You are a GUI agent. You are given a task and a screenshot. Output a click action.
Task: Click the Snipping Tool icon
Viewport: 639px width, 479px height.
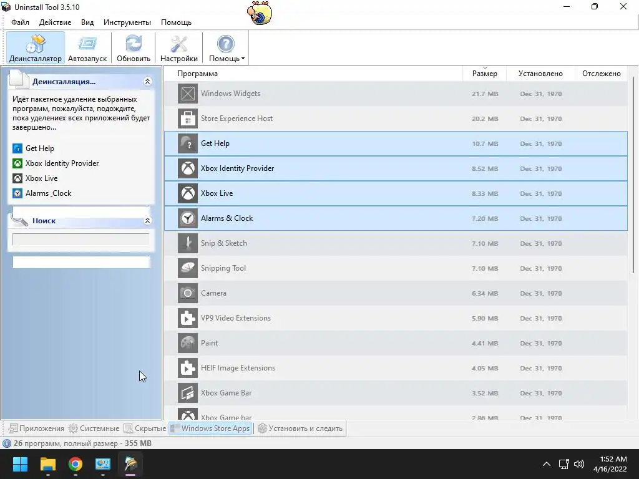tap(188, 268)
